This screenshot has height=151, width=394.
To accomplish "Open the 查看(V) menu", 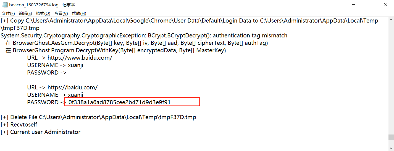I will pyautogui.click(x=61, y=13).
